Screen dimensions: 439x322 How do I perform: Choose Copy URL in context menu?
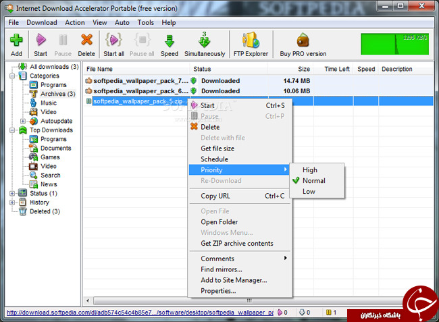tap(240, 196)
